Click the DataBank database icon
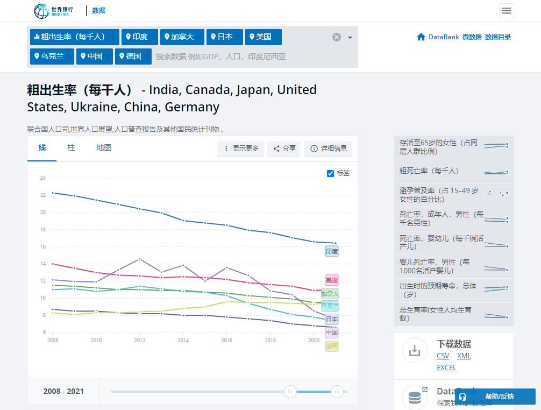Screen dimensions: 541x410 pos(415,398)
